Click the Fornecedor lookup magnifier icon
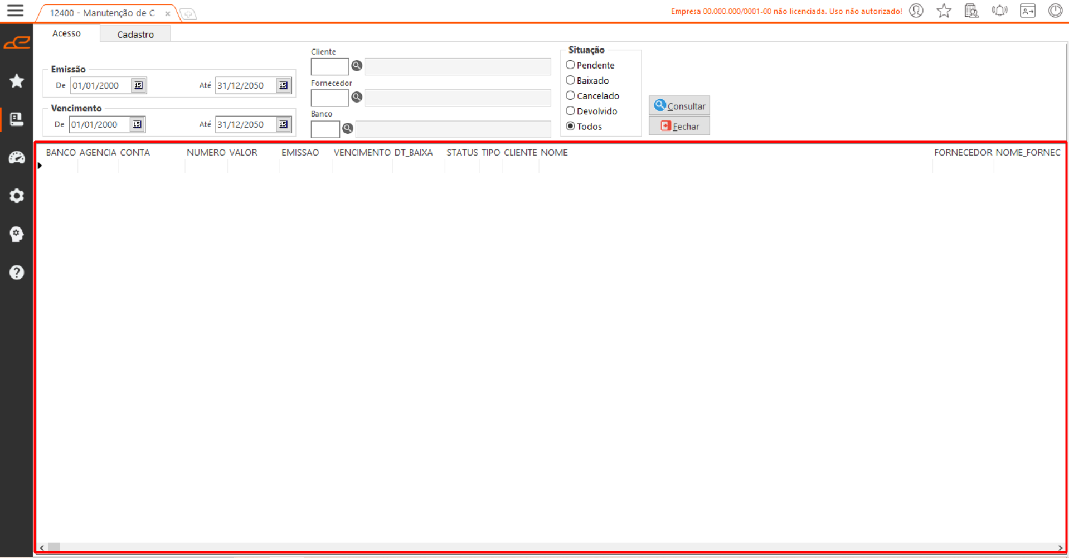 tap(357, 97)
